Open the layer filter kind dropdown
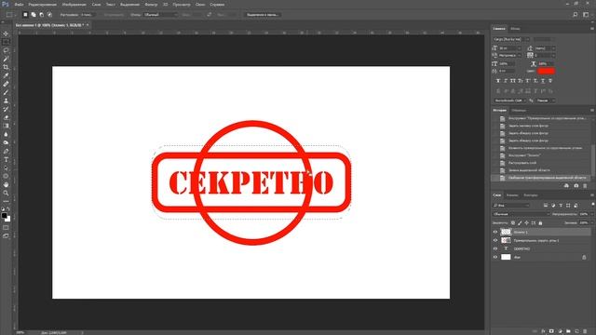596x335 pixels. [x=511, y=206]
